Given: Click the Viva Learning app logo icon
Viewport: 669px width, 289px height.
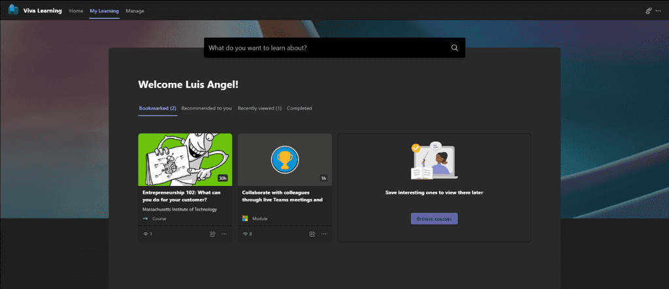Looking at the screenshot, I should (13, 9).
